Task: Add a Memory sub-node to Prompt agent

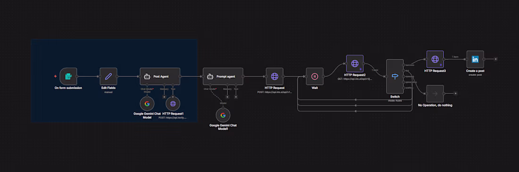Action: coord(227,97)
